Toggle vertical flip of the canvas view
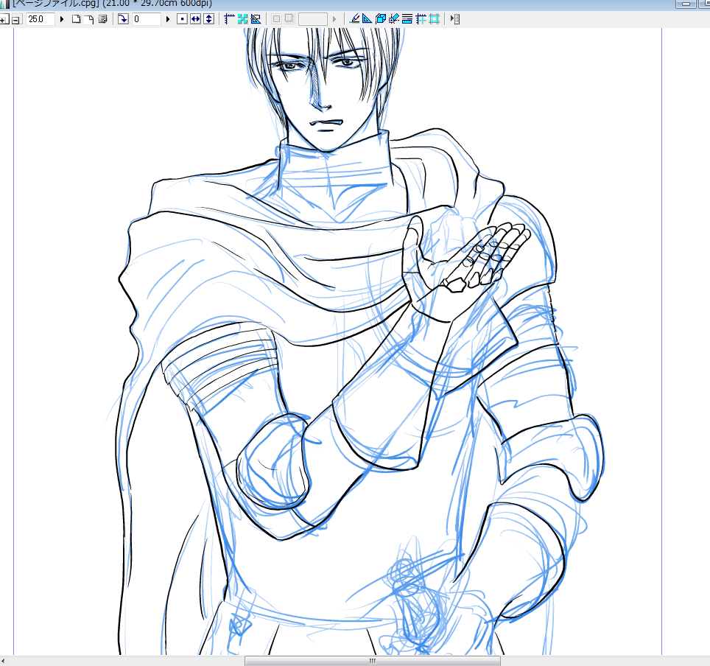The image size is (710, 666). [x=208, y=19]
